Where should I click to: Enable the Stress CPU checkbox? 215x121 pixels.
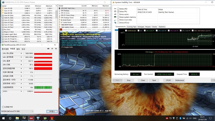[x=119, y=9]
